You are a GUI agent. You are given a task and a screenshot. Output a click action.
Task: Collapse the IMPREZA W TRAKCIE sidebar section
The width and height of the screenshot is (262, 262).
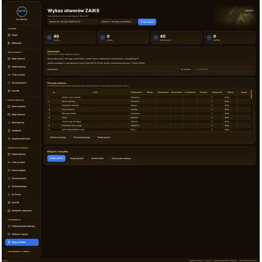(x=17, y=148)
